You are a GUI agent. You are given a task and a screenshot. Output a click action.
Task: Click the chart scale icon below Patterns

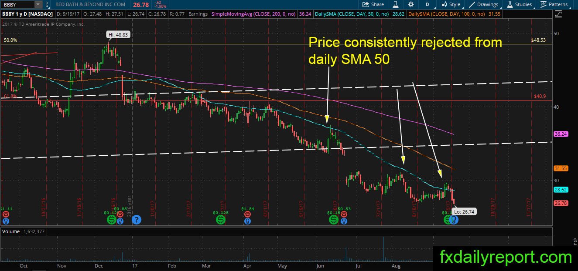click(x=558, y=14)
